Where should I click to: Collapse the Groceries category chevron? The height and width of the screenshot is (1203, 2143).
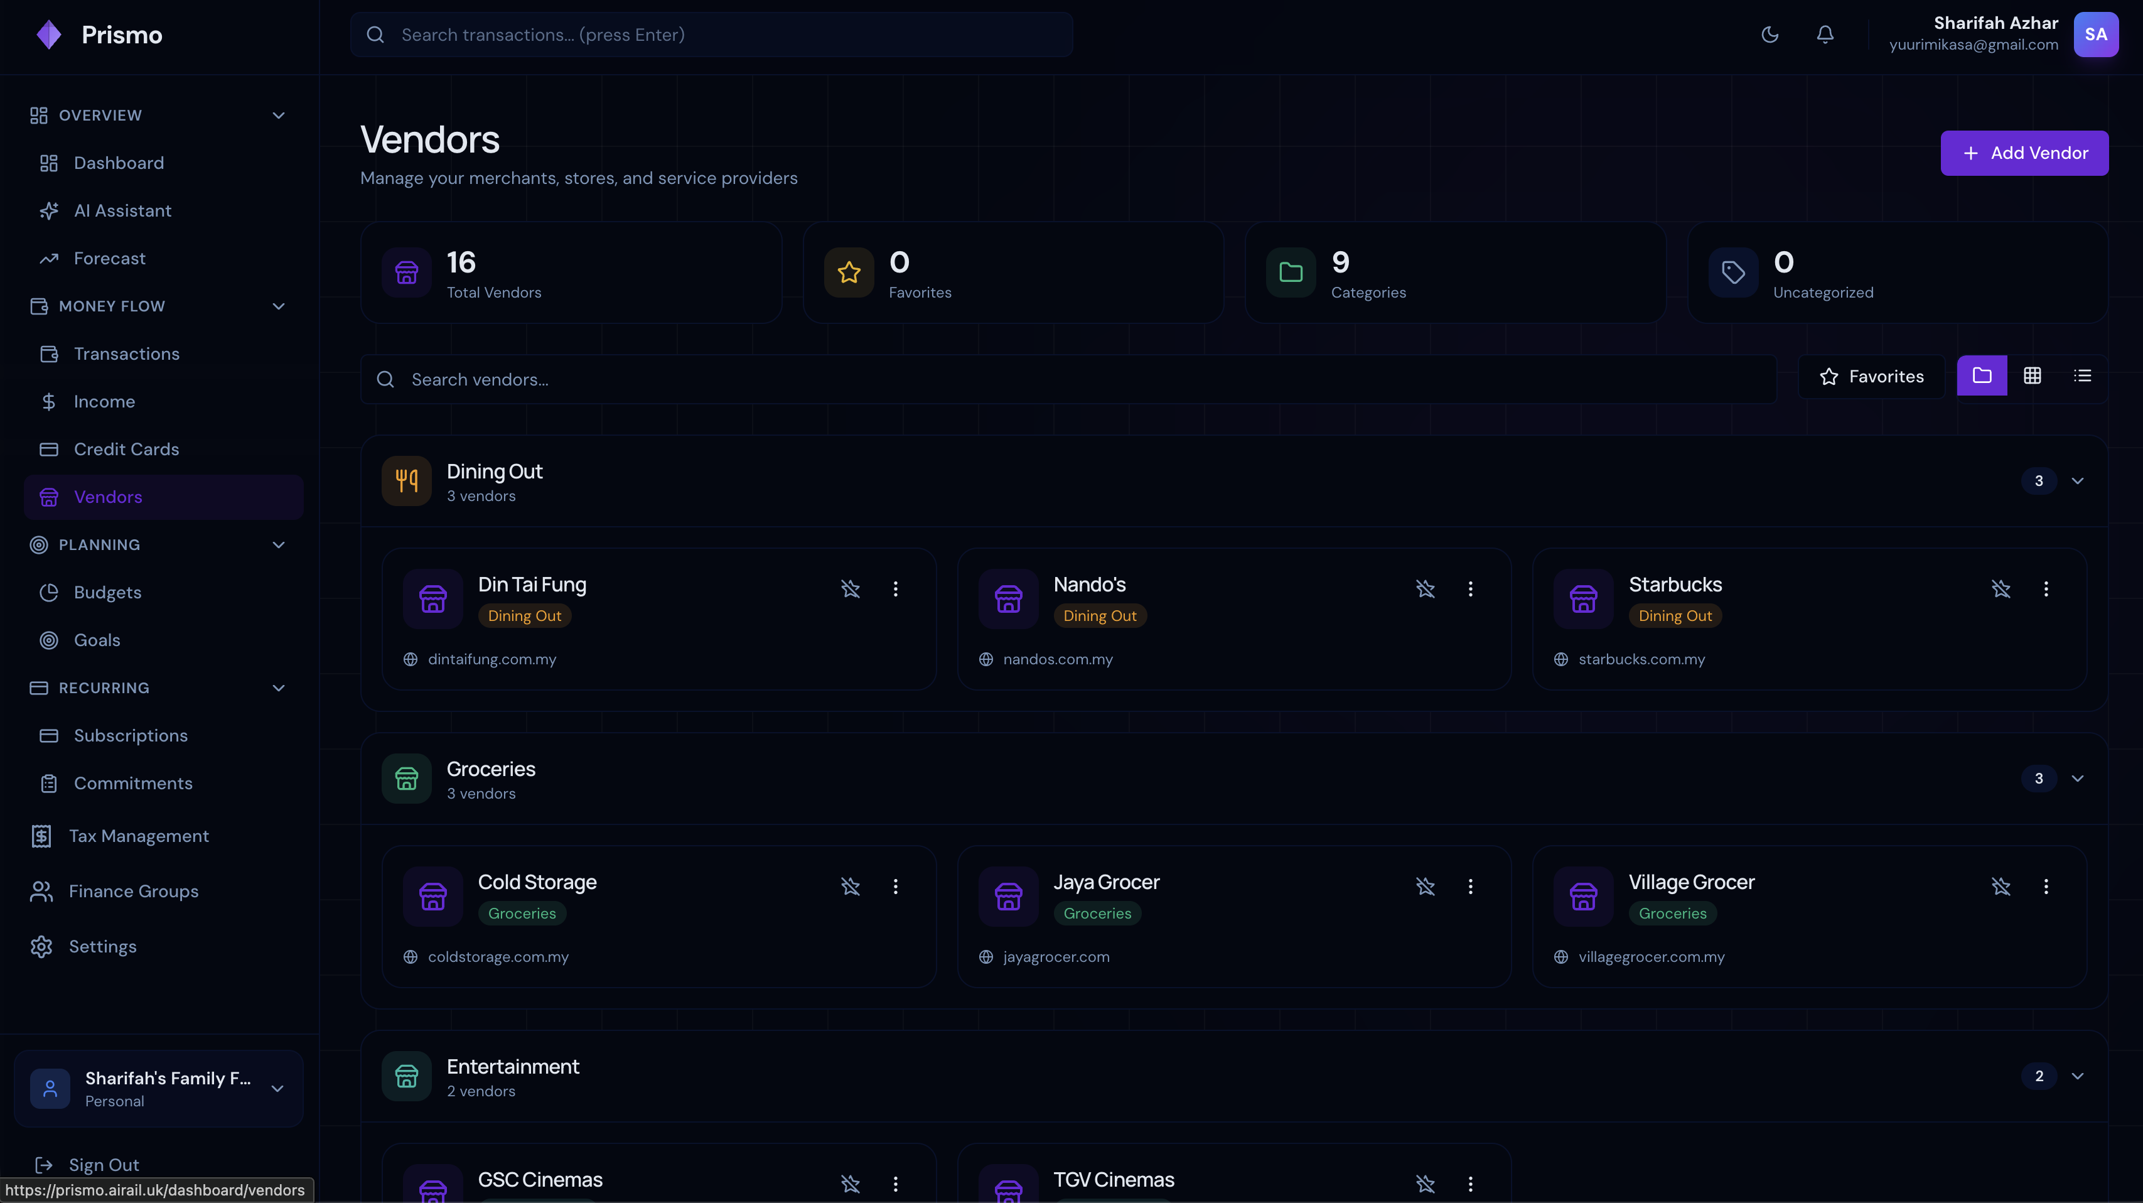[2077, 779]
